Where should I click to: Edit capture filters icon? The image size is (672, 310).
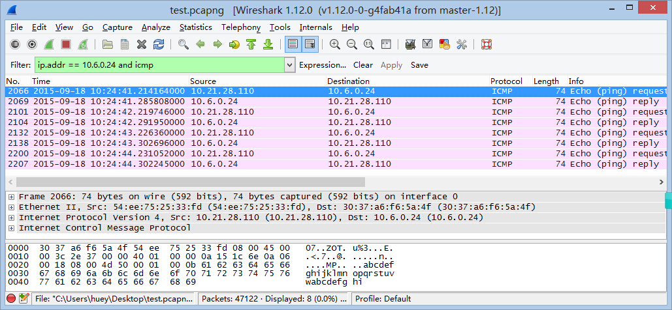410,44
